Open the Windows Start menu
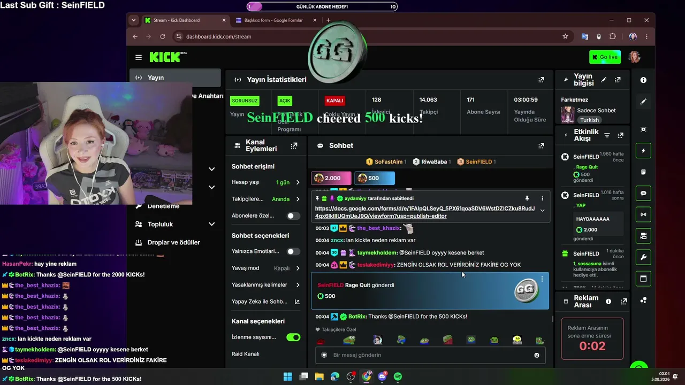The height and width of the screenshot is (385, 685). coord(287,376)
